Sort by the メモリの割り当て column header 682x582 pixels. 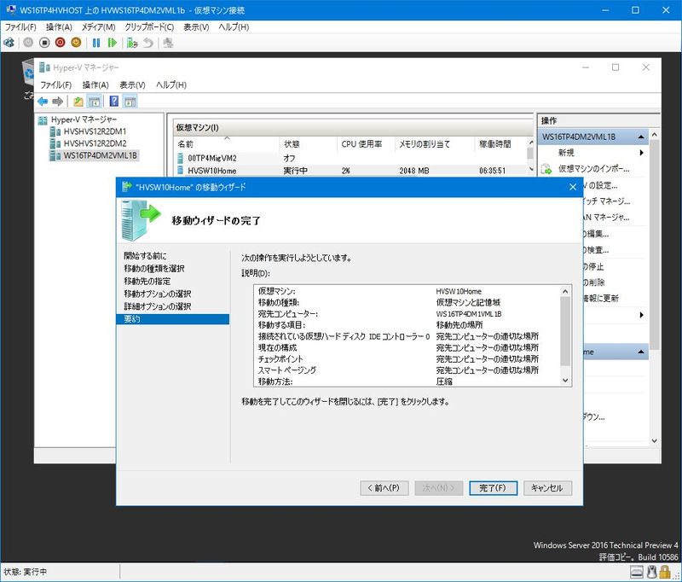(x=434, y=144)
